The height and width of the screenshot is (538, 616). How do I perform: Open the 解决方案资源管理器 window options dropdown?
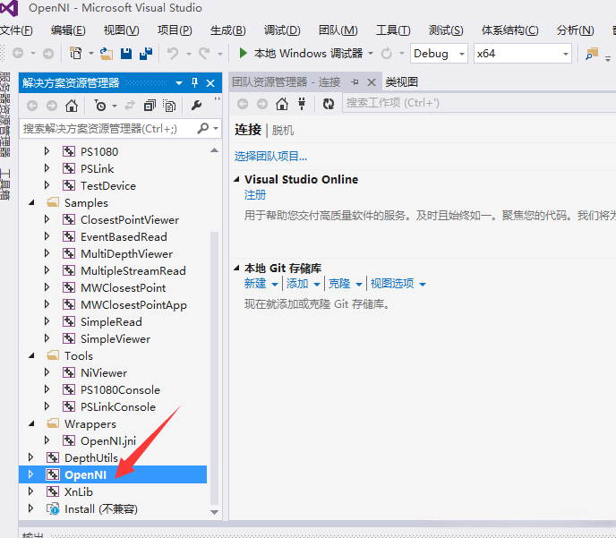(179, 83)
